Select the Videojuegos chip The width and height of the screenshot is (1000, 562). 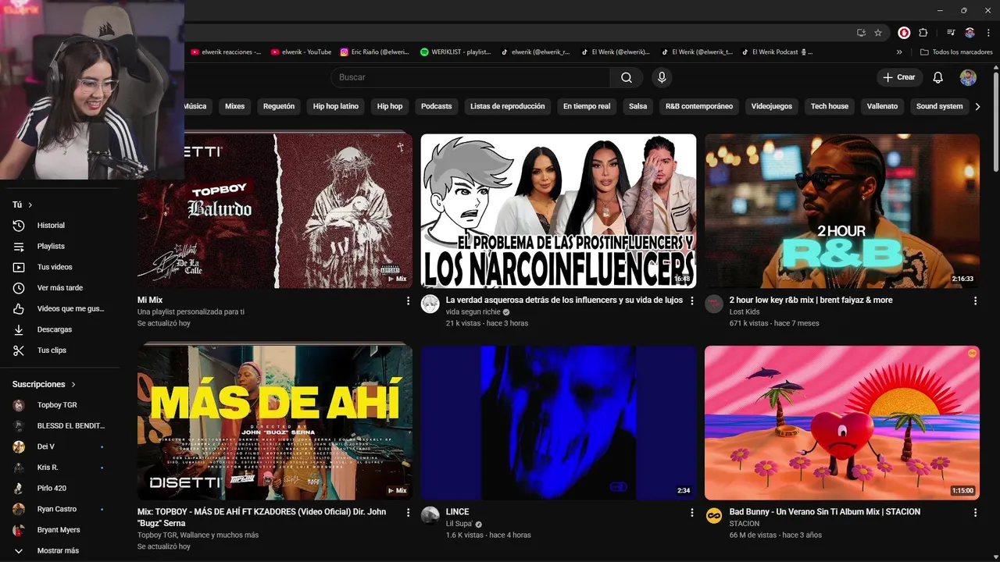click(772, 106)
